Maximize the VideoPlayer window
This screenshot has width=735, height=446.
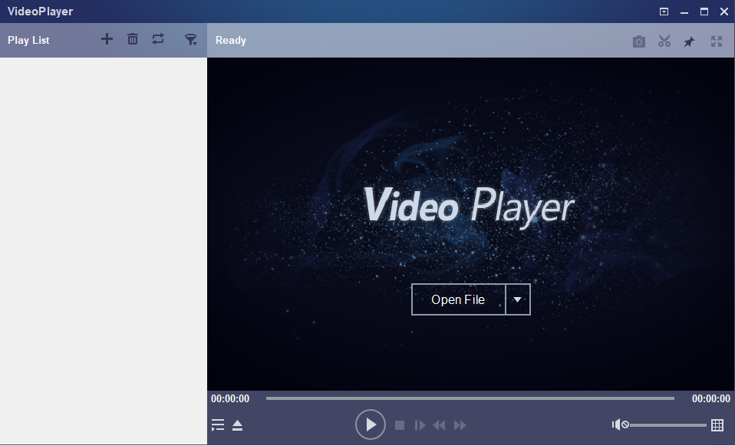tap(704, 12)
